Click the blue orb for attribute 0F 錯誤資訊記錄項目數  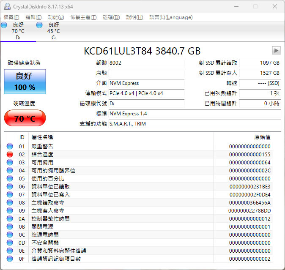coord(10,259)
